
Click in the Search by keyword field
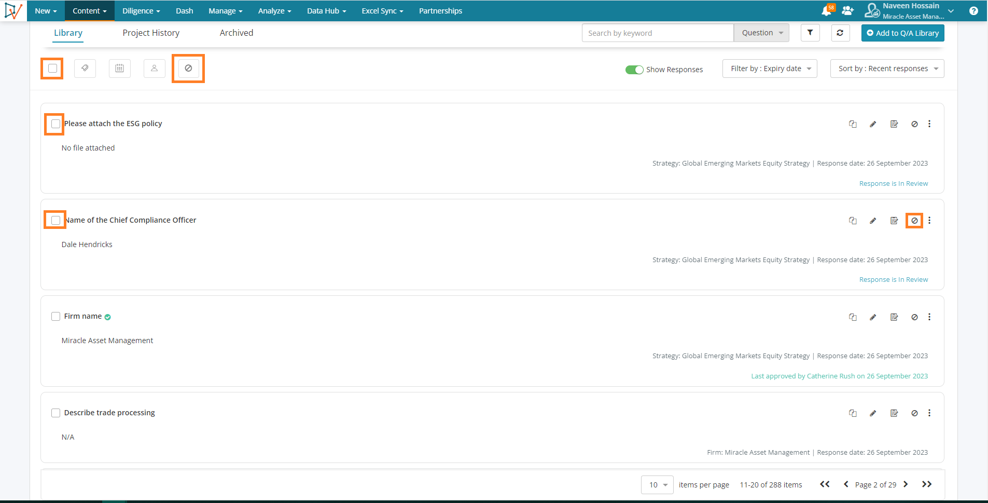click(658, 33)
